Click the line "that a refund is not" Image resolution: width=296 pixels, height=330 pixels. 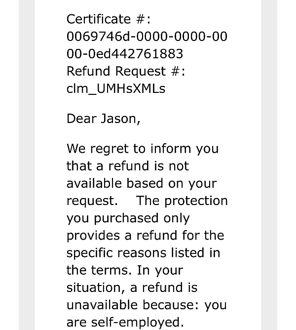point(128,166)
